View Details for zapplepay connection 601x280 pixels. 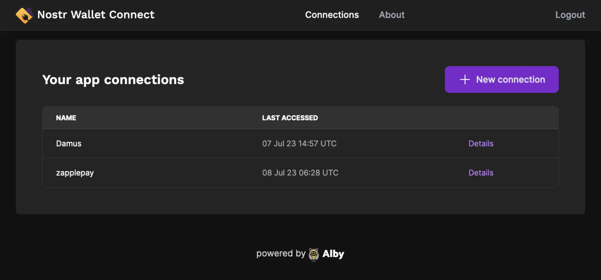click(481, 173)
